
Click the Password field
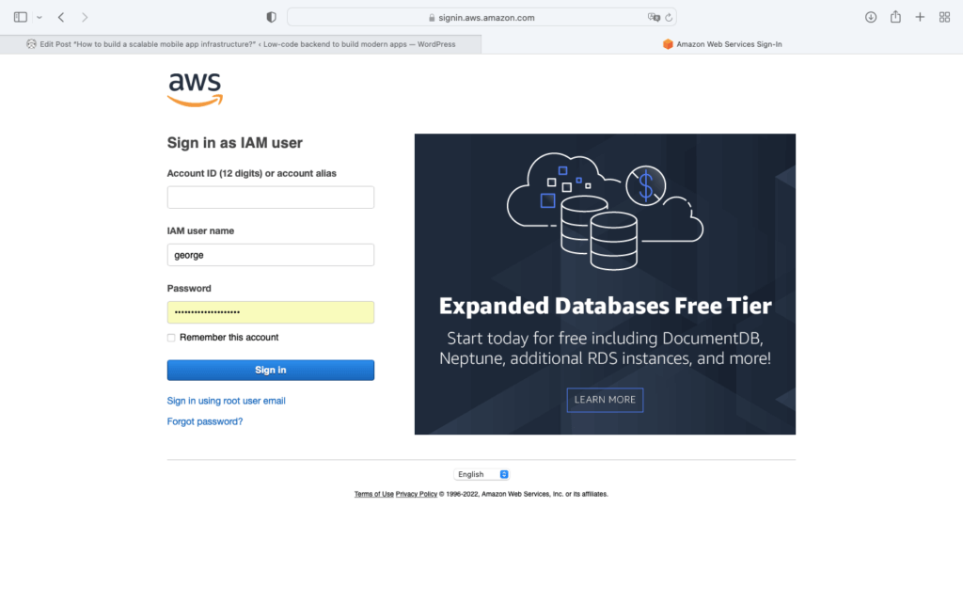click(270, 312)
